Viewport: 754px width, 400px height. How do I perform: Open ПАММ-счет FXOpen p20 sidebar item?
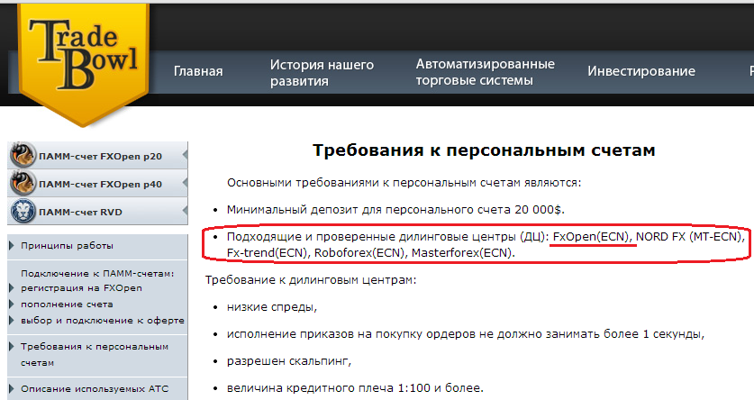coord(97,156)
